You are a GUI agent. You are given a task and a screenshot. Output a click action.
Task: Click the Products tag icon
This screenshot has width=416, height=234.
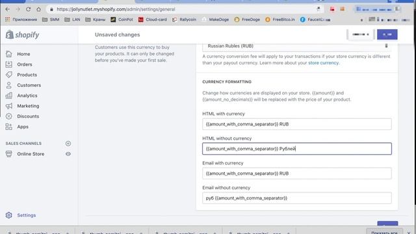tap(8, 75)
